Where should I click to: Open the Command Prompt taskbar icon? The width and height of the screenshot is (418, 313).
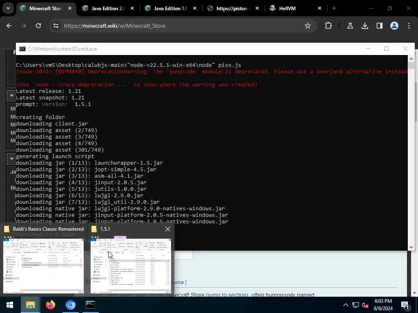[x=90, y=305]
